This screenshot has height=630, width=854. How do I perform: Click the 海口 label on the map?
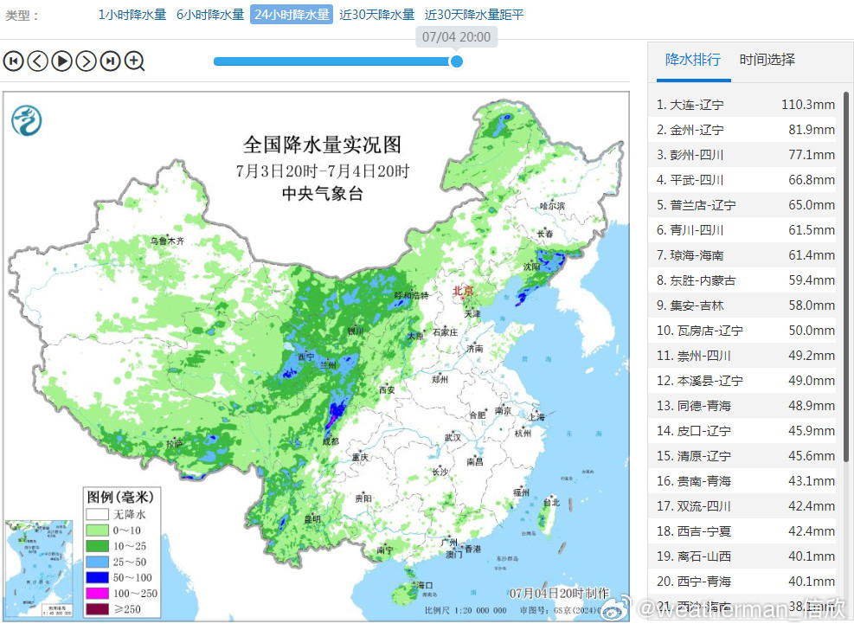425,585
